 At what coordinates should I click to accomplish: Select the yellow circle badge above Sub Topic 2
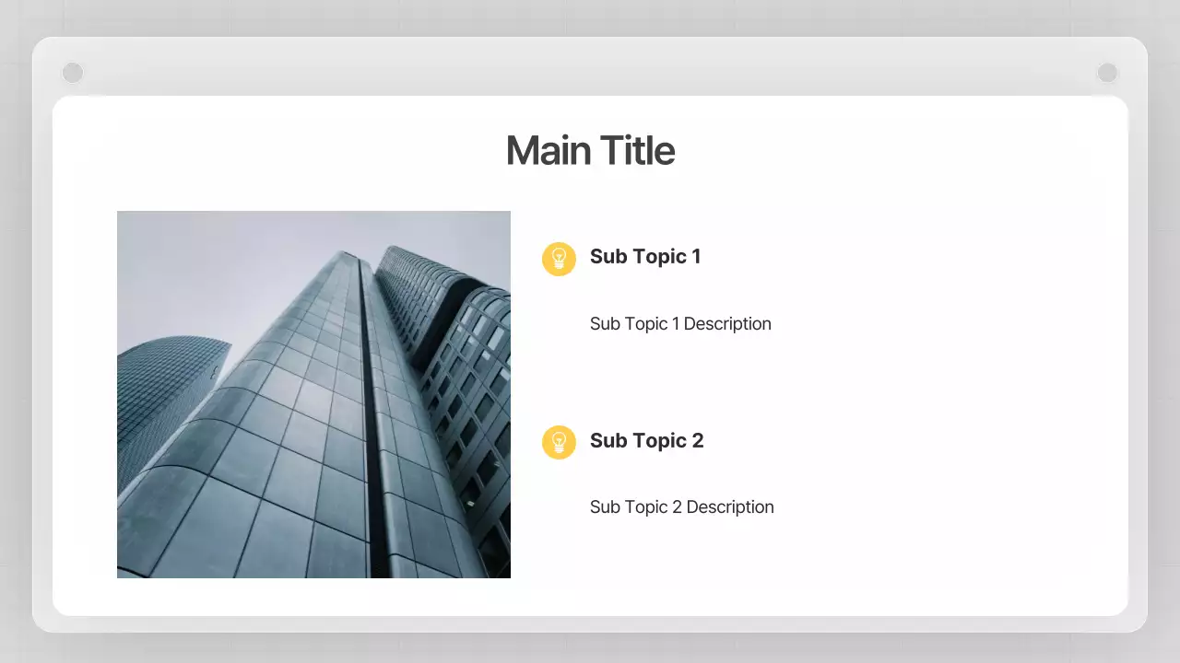click(x=559, y=442)
